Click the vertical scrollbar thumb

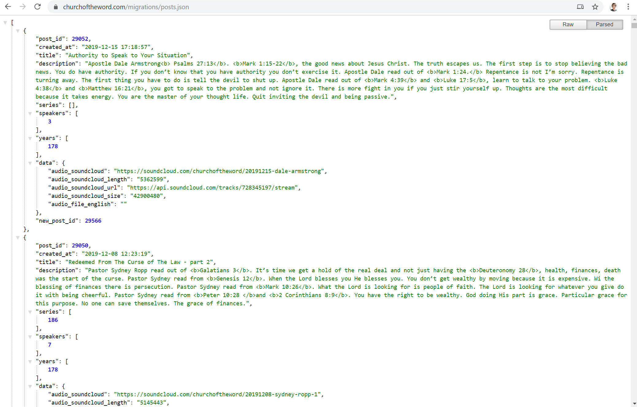tap(634, 26)
